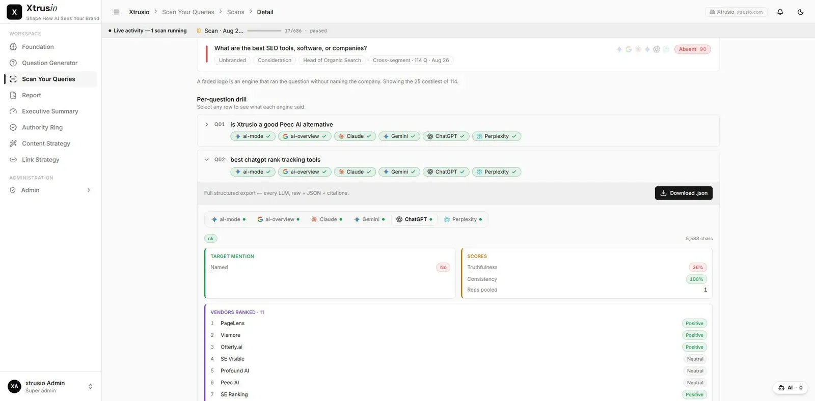Screen dimensions: 815x401
Task: Click the Absent 90 badge
Action: click(692, 49)
